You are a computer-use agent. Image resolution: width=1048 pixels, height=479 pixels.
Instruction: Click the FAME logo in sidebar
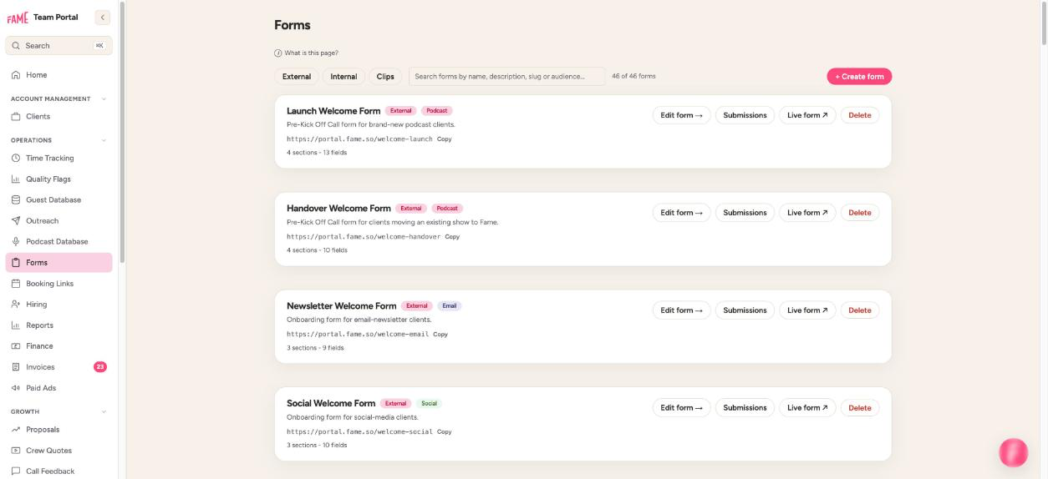coord(18,18)
